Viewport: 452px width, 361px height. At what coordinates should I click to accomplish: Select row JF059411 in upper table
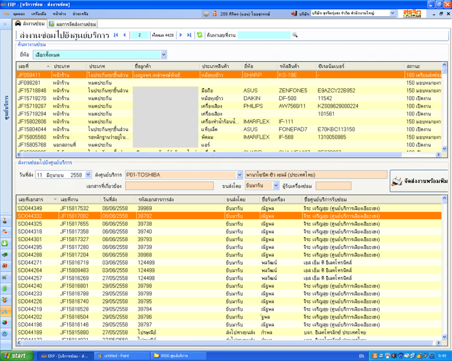click(229, 75)
